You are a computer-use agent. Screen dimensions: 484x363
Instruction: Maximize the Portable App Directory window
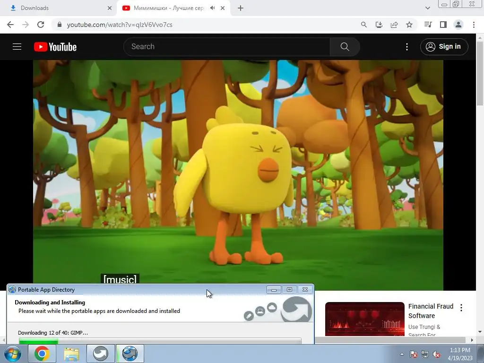coord(289,290)
